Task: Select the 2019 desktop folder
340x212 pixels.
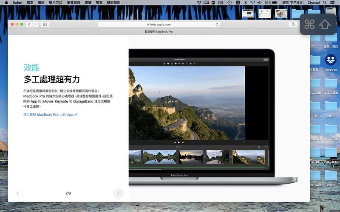Action: 331,109
